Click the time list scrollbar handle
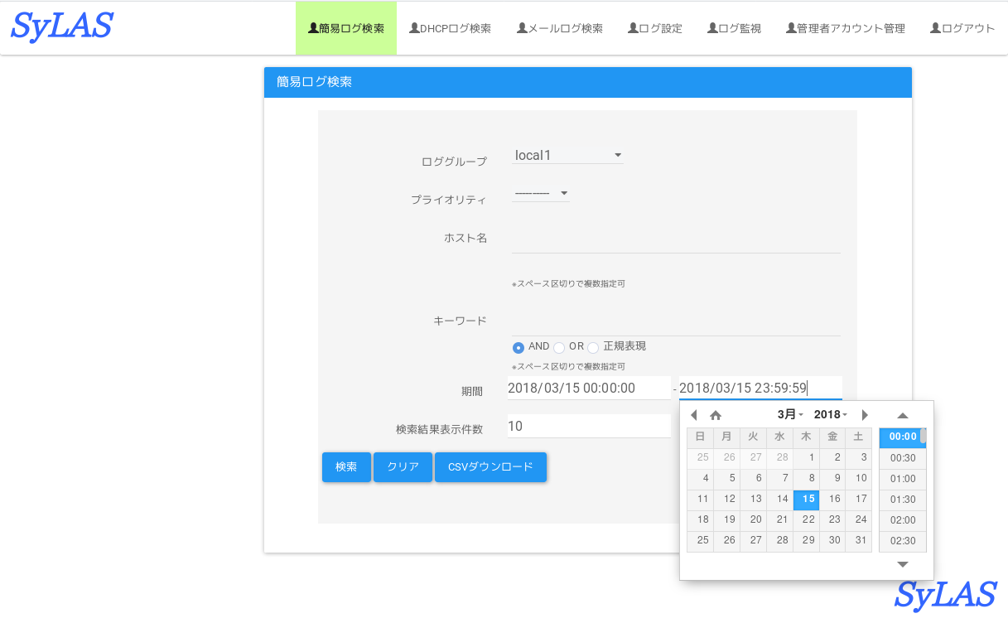Image resolution: width=1008 pixels, height=623 pixels. 923,437
